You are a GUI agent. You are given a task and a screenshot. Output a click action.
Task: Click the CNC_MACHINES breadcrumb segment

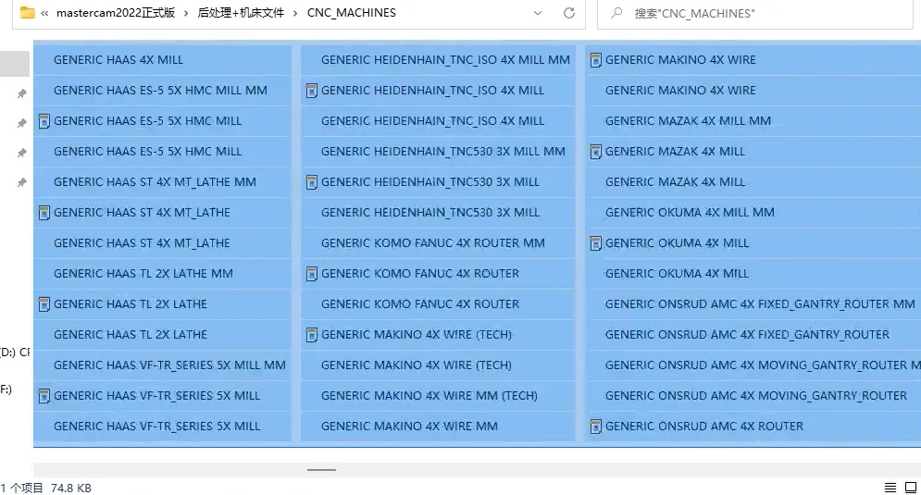[351, 13]
